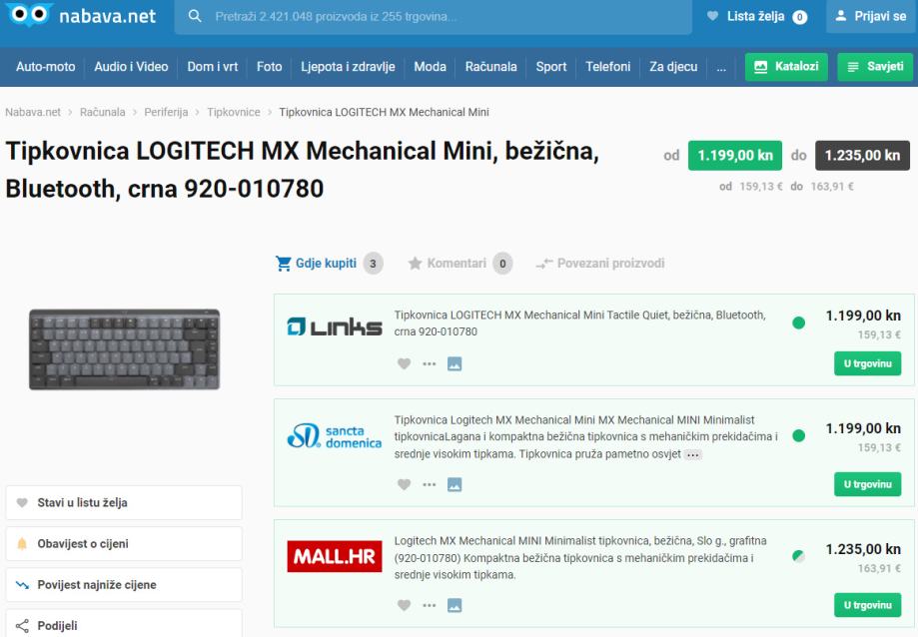Click the shopping cart icon in Gdje kupiti
Screen dimensions: 918x637
284,264
